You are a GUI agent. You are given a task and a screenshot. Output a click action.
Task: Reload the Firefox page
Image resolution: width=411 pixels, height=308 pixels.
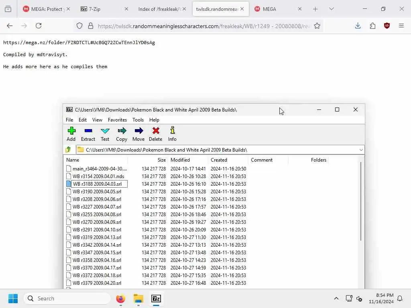(39, 26)
